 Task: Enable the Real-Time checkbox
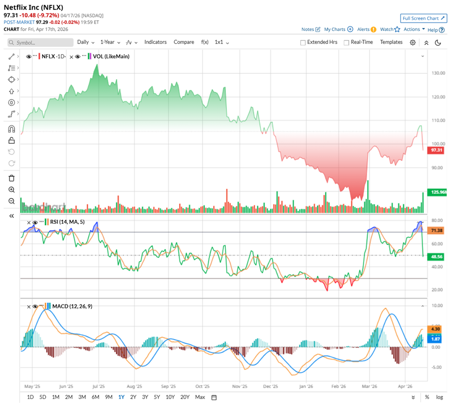pyautogui.click(x=347, y=42)
